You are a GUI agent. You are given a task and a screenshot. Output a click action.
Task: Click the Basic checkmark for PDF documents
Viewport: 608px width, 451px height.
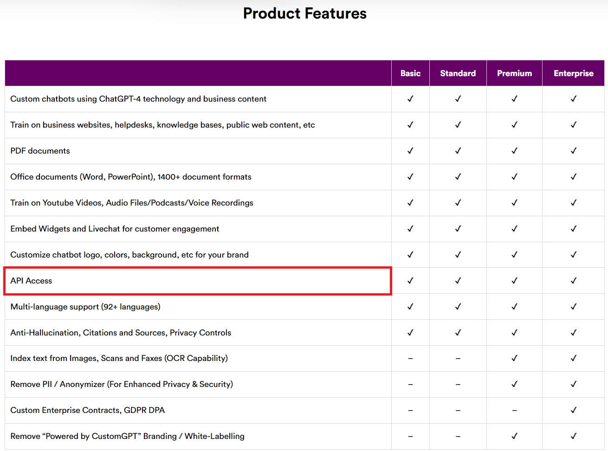pyautogui.click(x=410, y=151)
